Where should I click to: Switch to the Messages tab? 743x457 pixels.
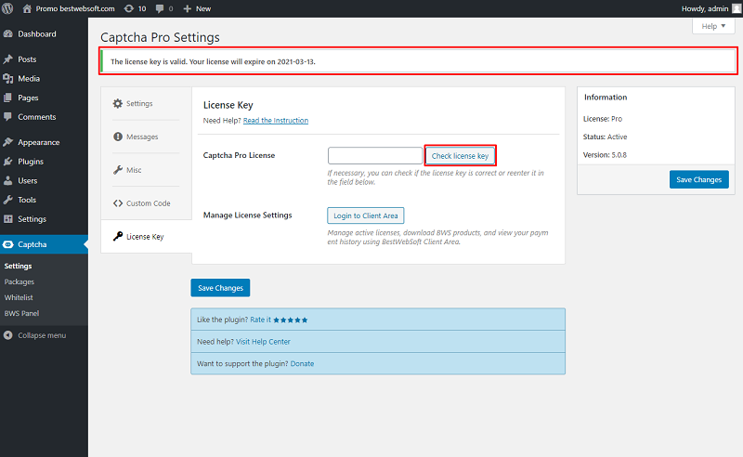(146, 137)
